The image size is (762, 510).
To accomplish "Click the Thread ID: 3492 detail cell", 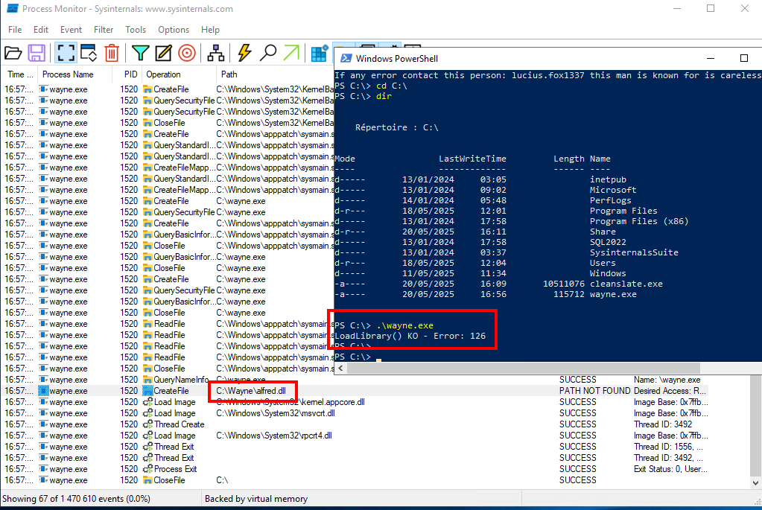I will pos(663,424).
